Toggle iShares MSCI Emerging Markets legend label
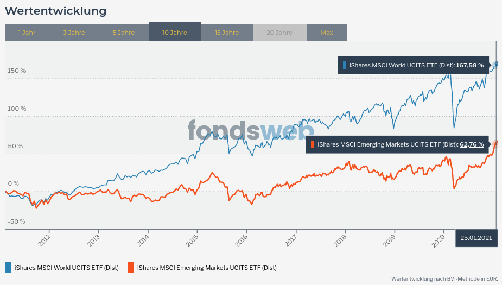The height and width of the screenshot is (285, 502). [207, 268]
